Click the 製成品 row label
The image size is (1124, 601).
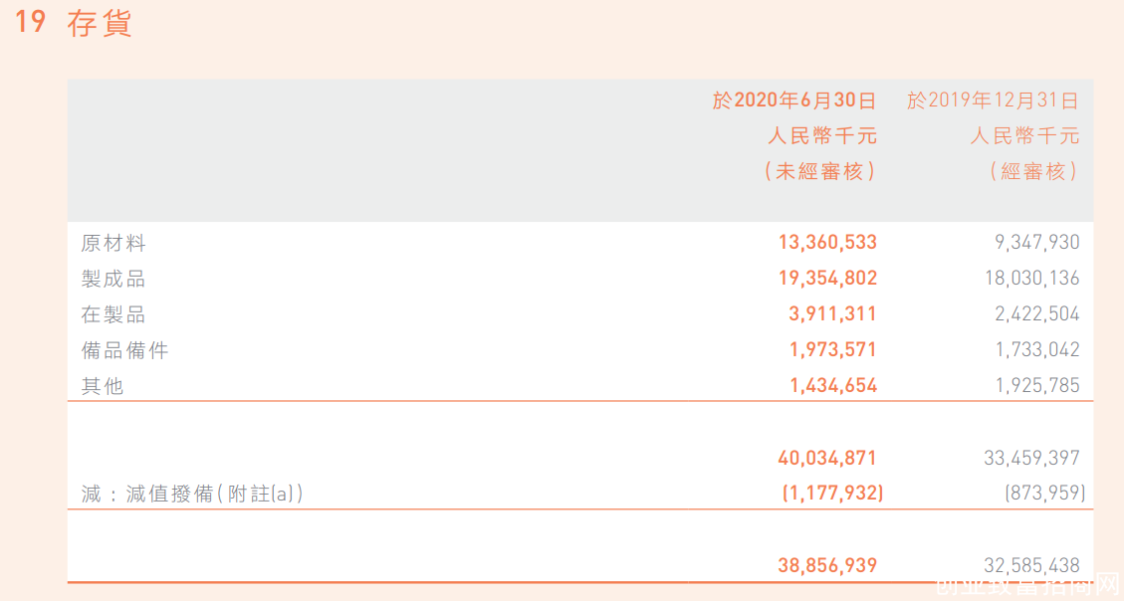tap(113, 279)
